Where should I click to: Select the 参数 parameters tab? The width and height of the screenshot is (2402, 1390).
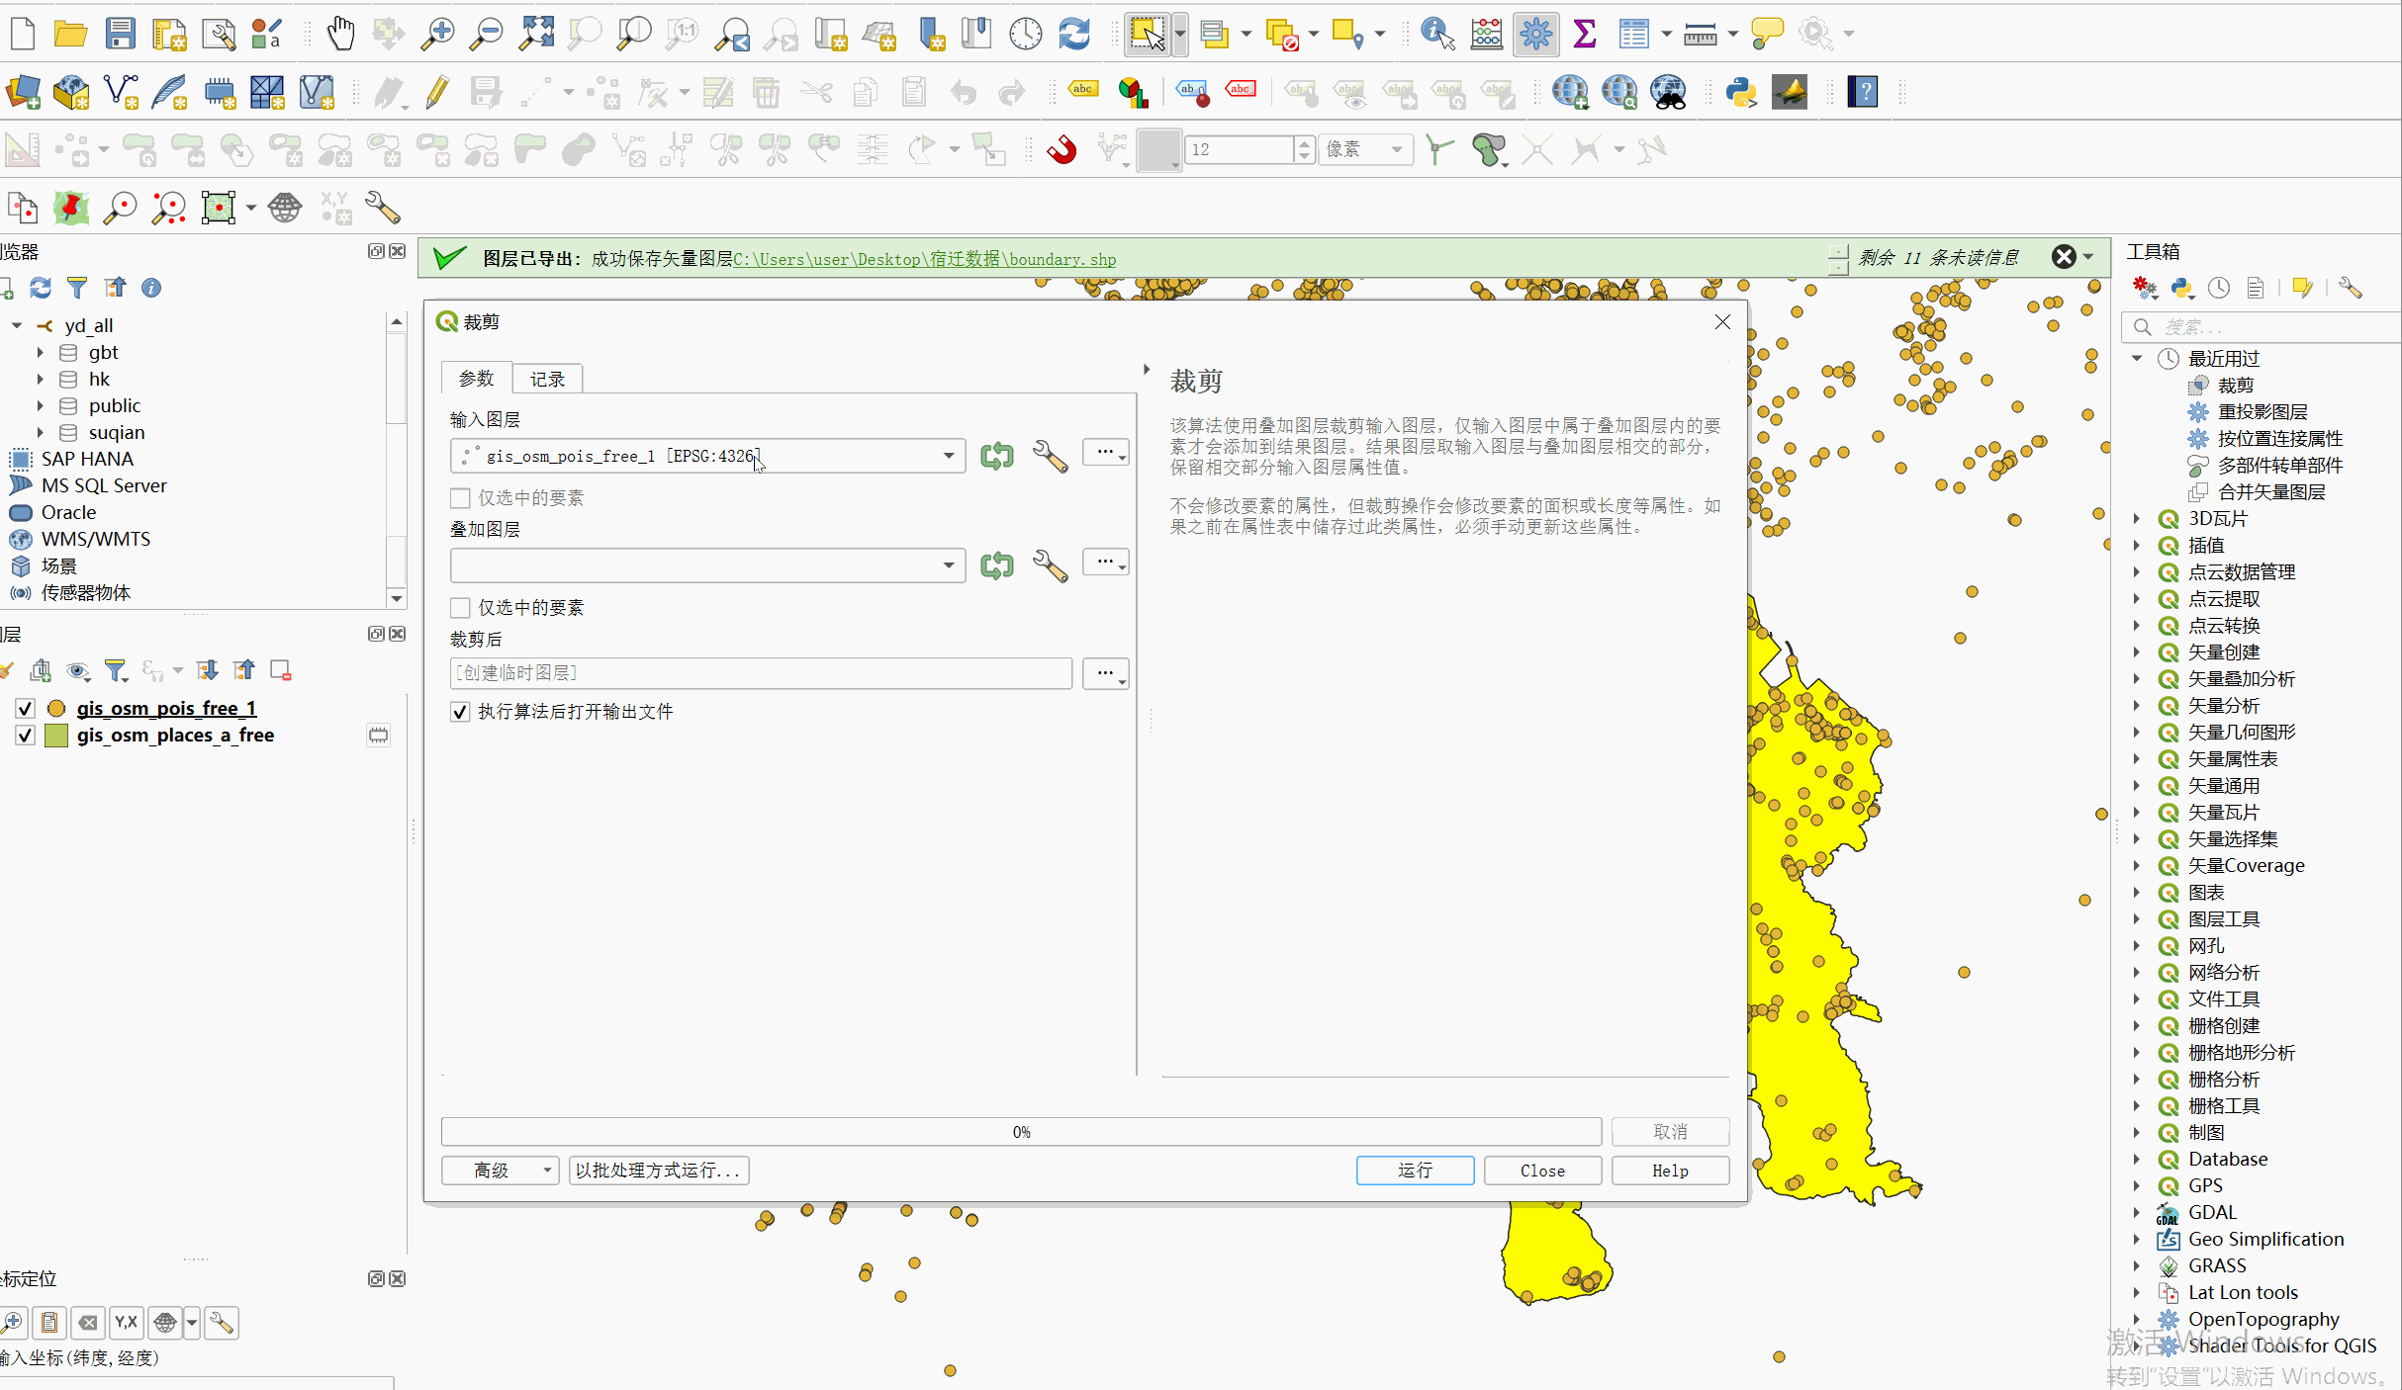click(x=476, y=379)
